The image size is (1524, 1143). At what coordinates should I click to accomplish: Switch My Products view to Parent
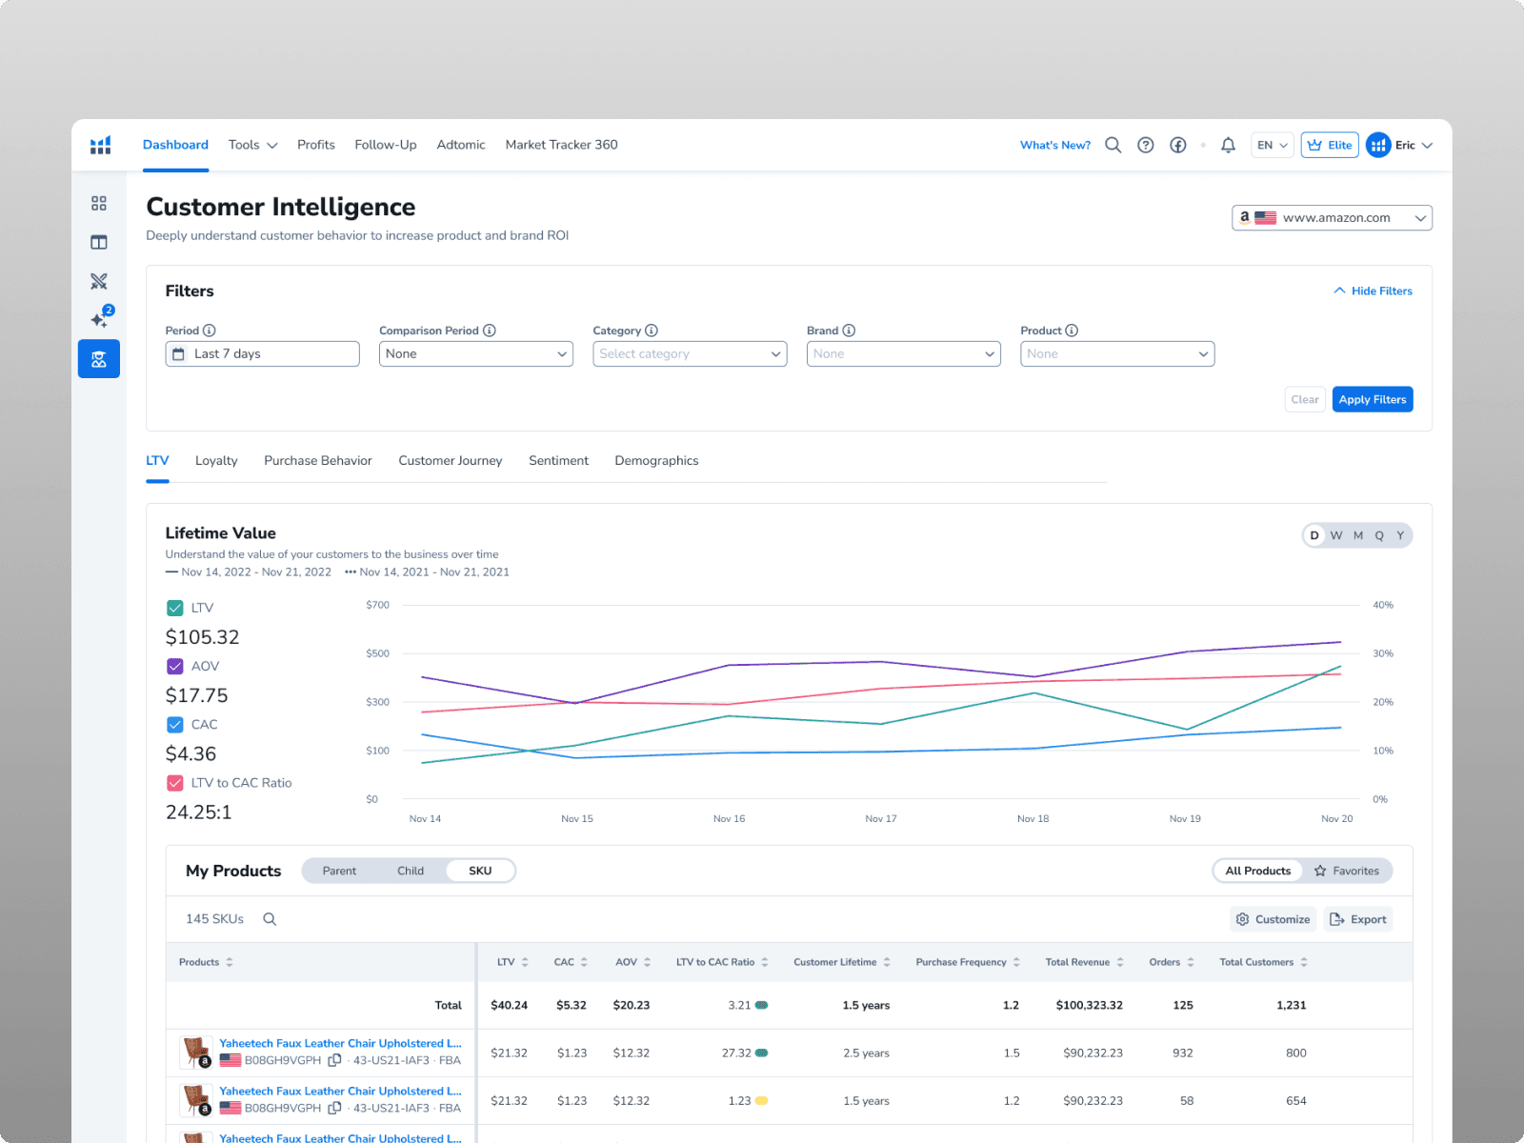(339, 871)
